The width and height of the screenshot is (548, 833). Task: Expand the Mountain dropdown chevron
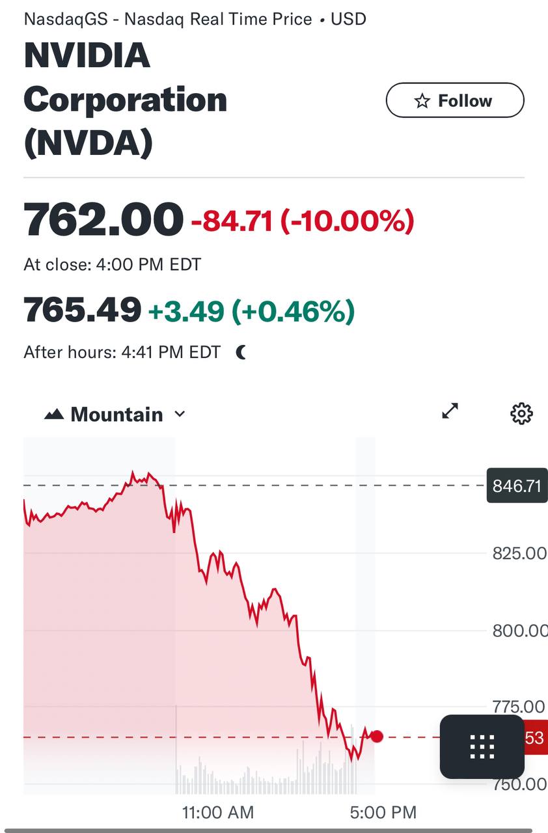coord(180,415)
